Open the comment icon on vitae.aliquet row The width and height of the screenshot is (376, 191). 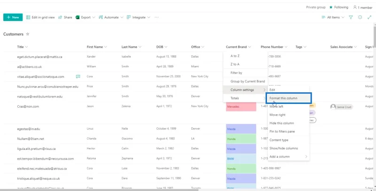pyautogui.click(x=78, y=76)
